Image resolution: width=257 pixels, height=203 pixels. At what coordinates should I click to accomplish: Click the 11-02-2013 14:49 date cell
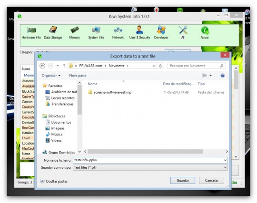coord(176,92)
